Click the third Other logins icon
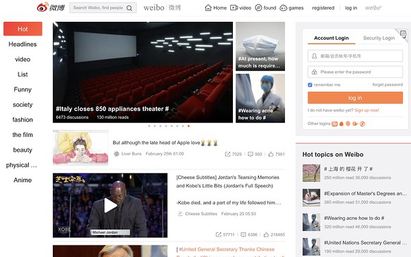Screen dimensions: 411x257 click(x=348, y=124)
